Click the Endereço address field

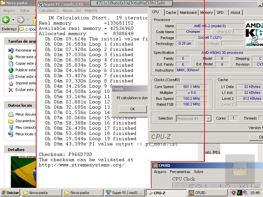pos(27,29)
